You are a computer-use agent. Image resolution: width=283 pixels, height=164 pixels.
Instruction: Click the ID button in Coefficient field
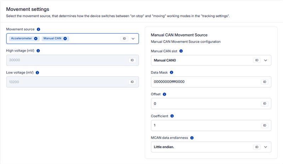pos(265,125)
